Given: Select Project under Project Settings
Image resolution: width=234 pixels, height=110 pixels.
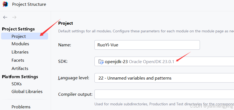Looking at the screenshot, I should click(25, 36).
